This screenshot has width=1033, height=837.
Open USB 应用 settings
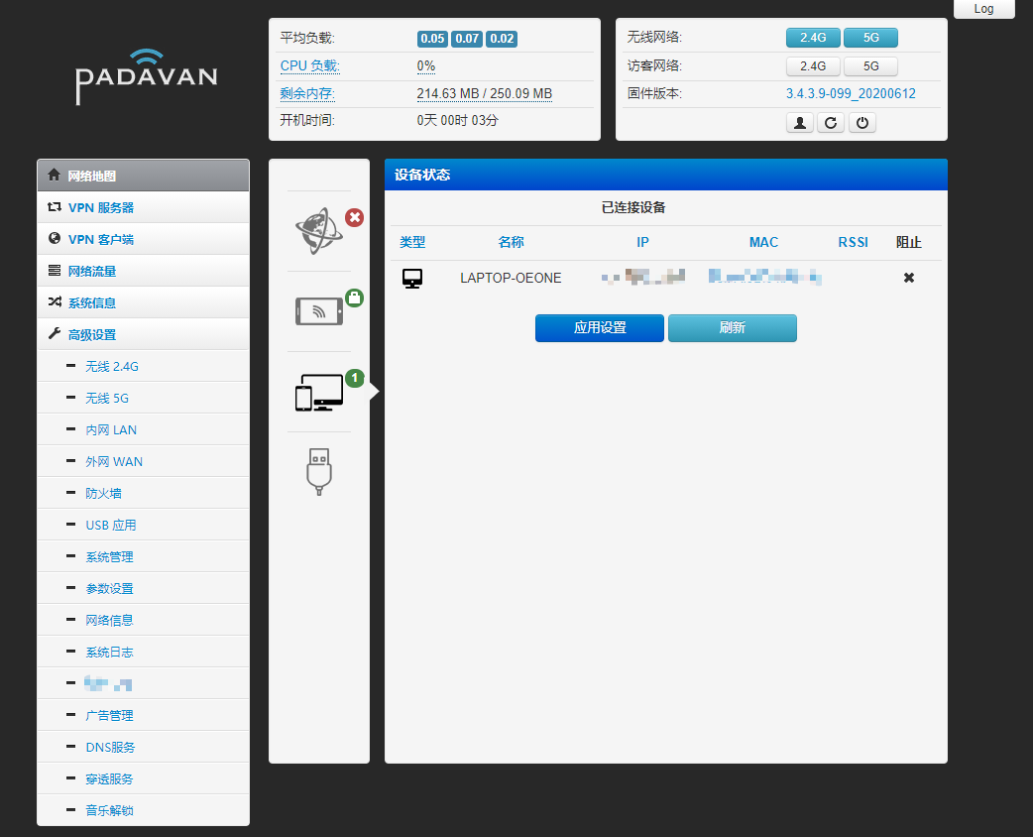coord(143,526)
